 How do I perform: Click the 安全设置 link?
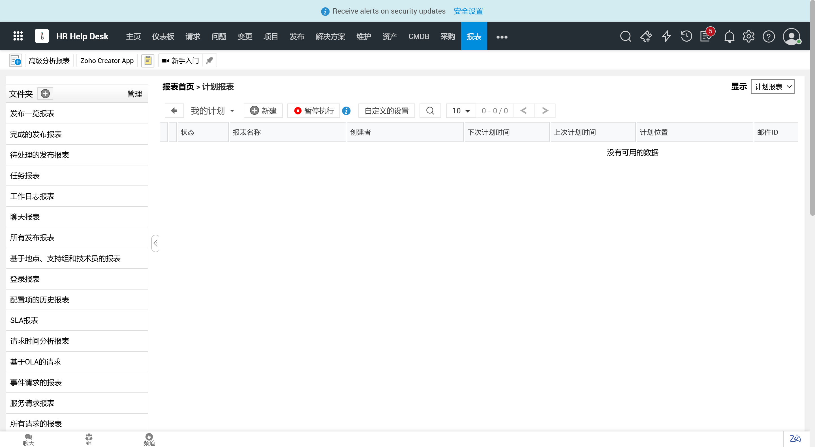pos(468,11)
